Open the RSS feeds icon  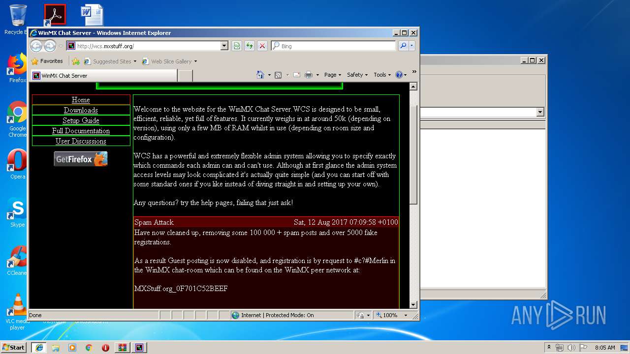tap(278, 75)
